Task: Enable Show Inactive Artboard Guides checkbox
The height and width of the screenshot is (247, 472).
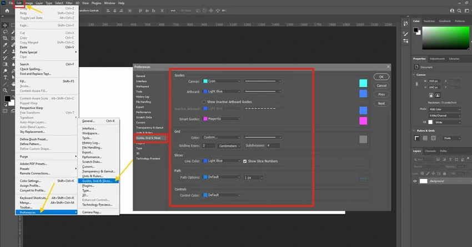Action: [x=204, y=102]
